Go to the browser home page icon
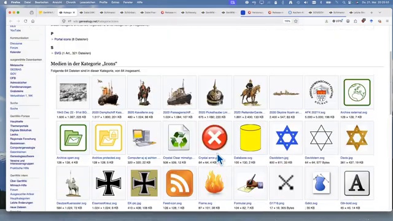 click(33, 21)
